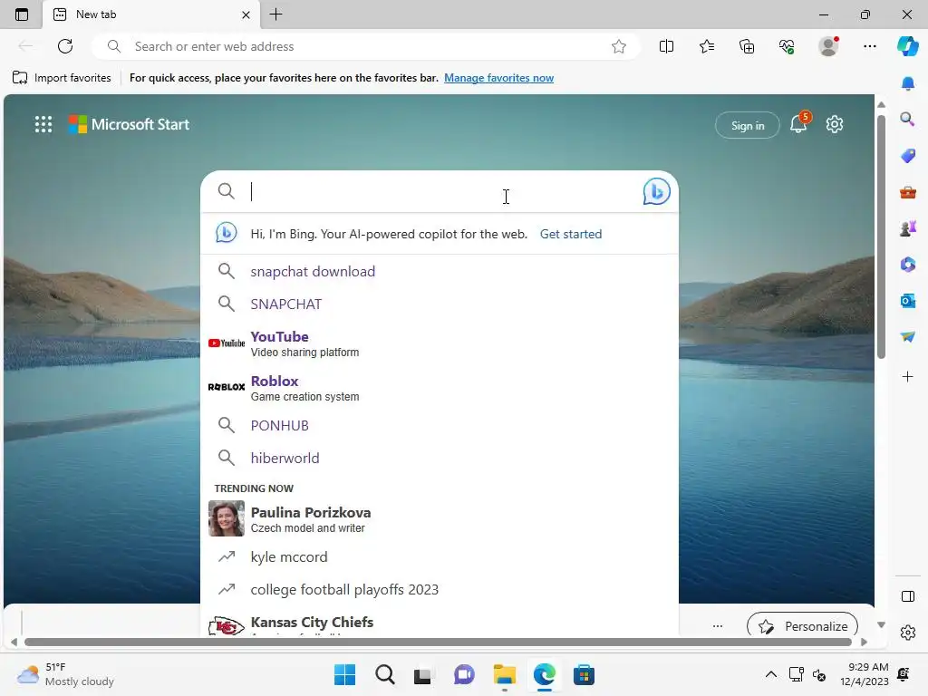The height and width of the screenshot is (696, 928).
Task: Open sidebar Games chess icon
Action: 907,227
